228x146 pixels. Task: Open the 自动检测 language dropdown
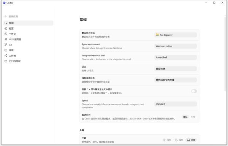point(176,69)
